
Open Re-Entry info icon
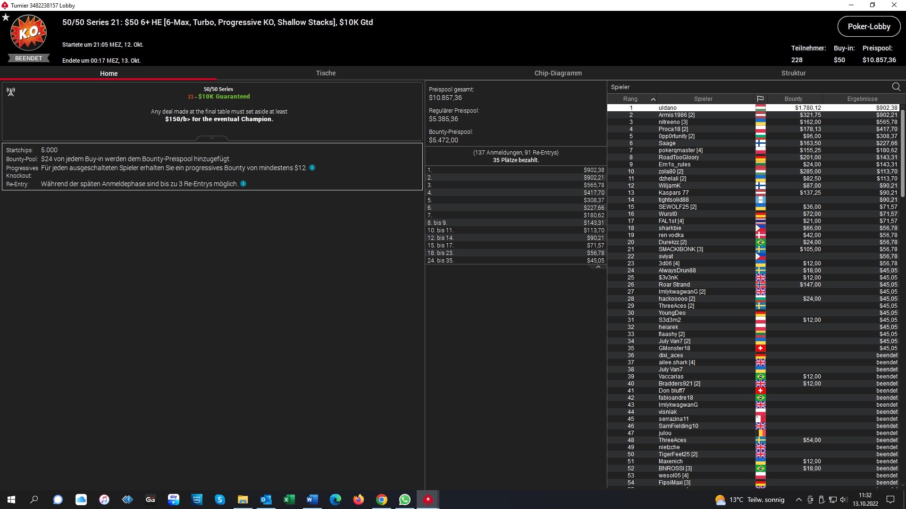click(x=243, y=184)
